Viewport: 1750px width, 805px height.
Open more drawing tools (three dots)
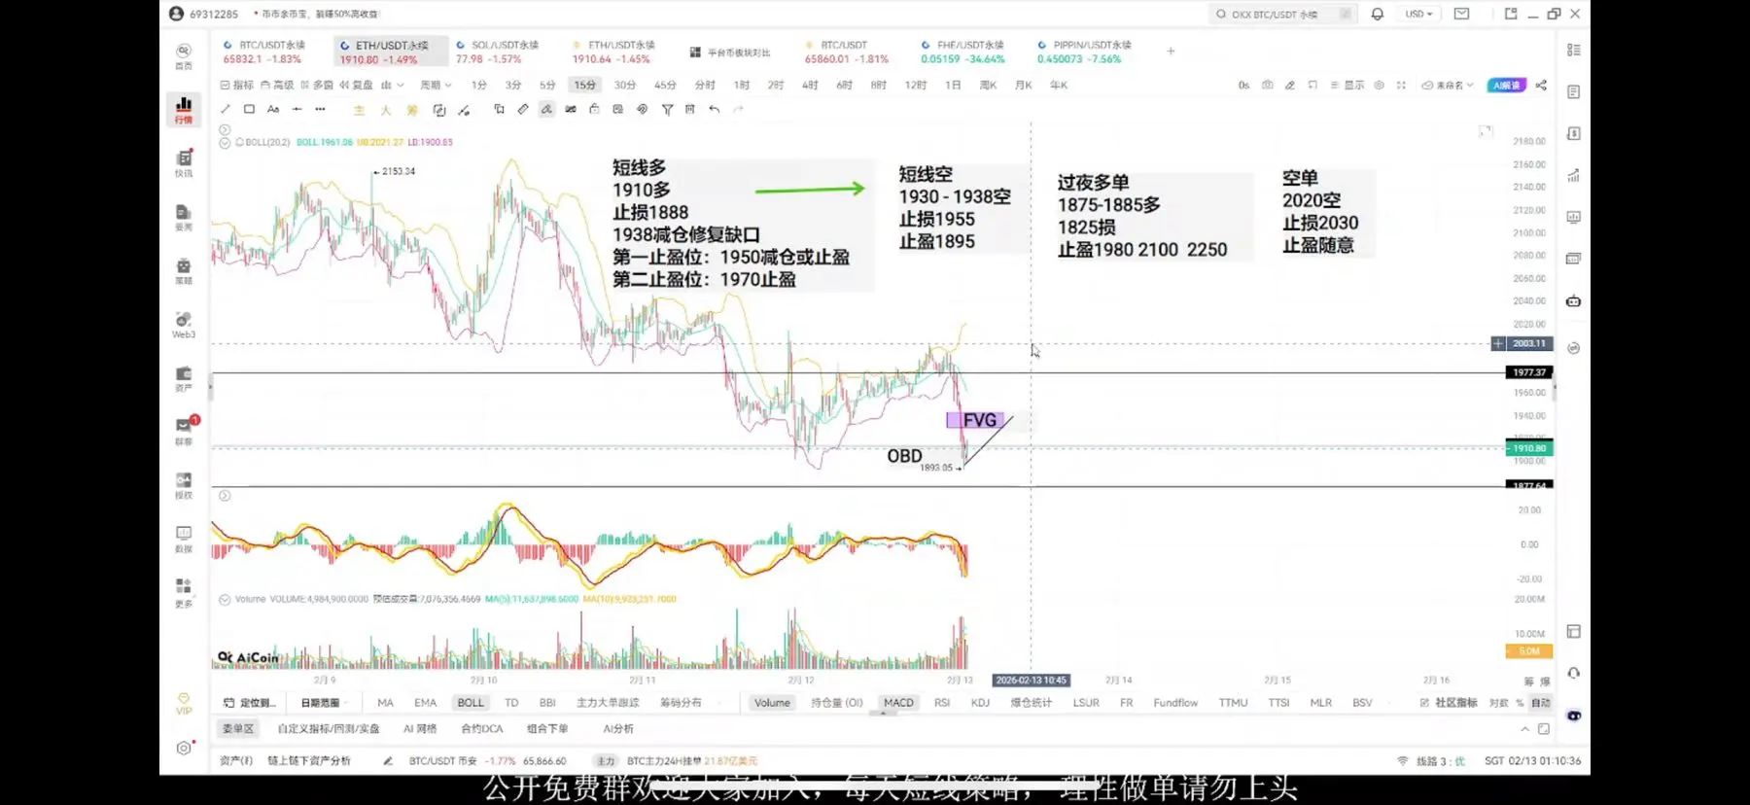pyautogui.click(x=320, y=110)
